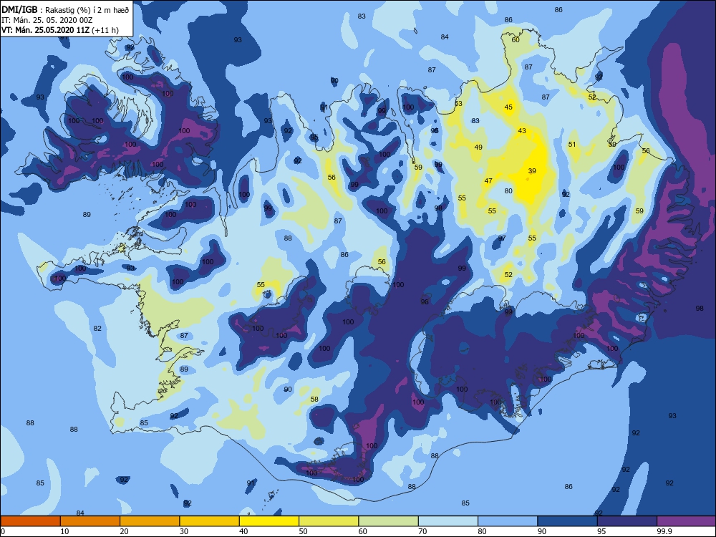The height and width of the screenshot is (537, 716).
Task: Choose the medium blue 90–95 legend swatch
Action: 568,521
